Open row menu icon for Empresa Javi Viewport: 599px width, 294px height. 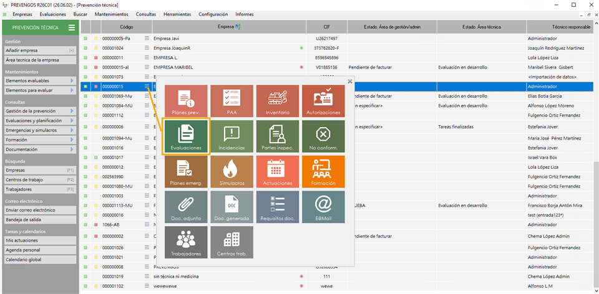click(x=147, y=39)
